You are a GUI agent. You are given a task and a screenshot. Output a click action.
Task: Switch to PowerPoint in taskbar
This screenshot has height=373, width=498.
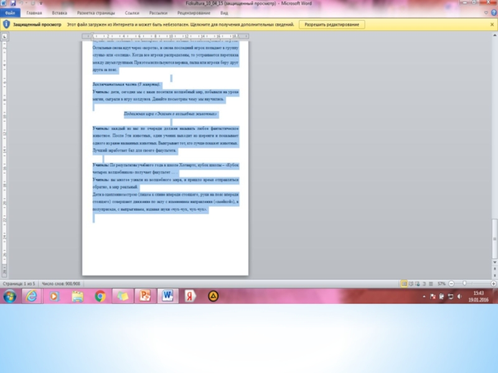tap(145, 297)
